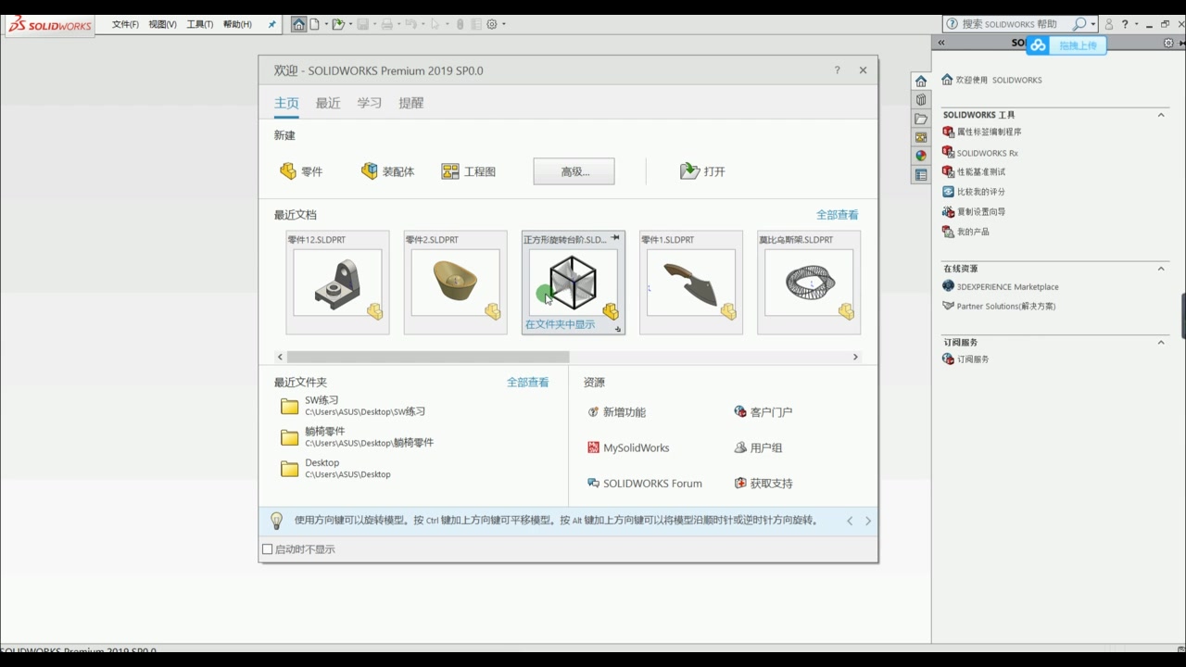Click Open (打开) in the welcome dialog
1186x667 pixels.
pyautogui.click(x=702, y=171)
